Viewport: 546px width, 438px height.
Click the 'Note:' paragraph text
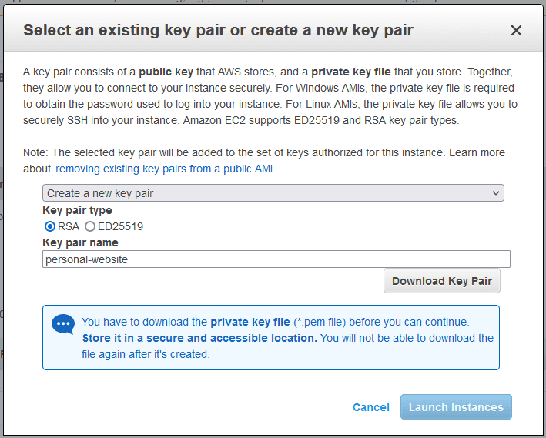[231, 152]
